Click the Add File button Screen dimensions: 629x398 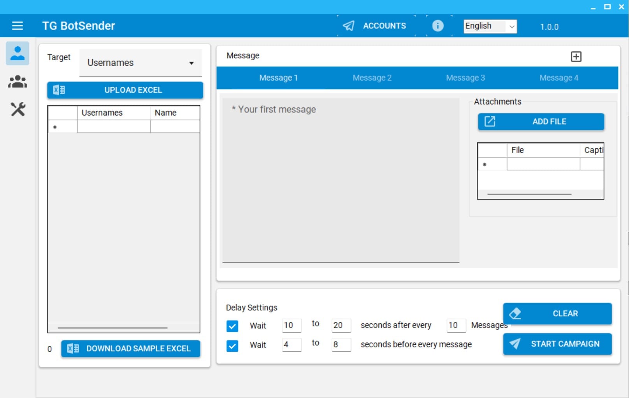tap(541, 122)
